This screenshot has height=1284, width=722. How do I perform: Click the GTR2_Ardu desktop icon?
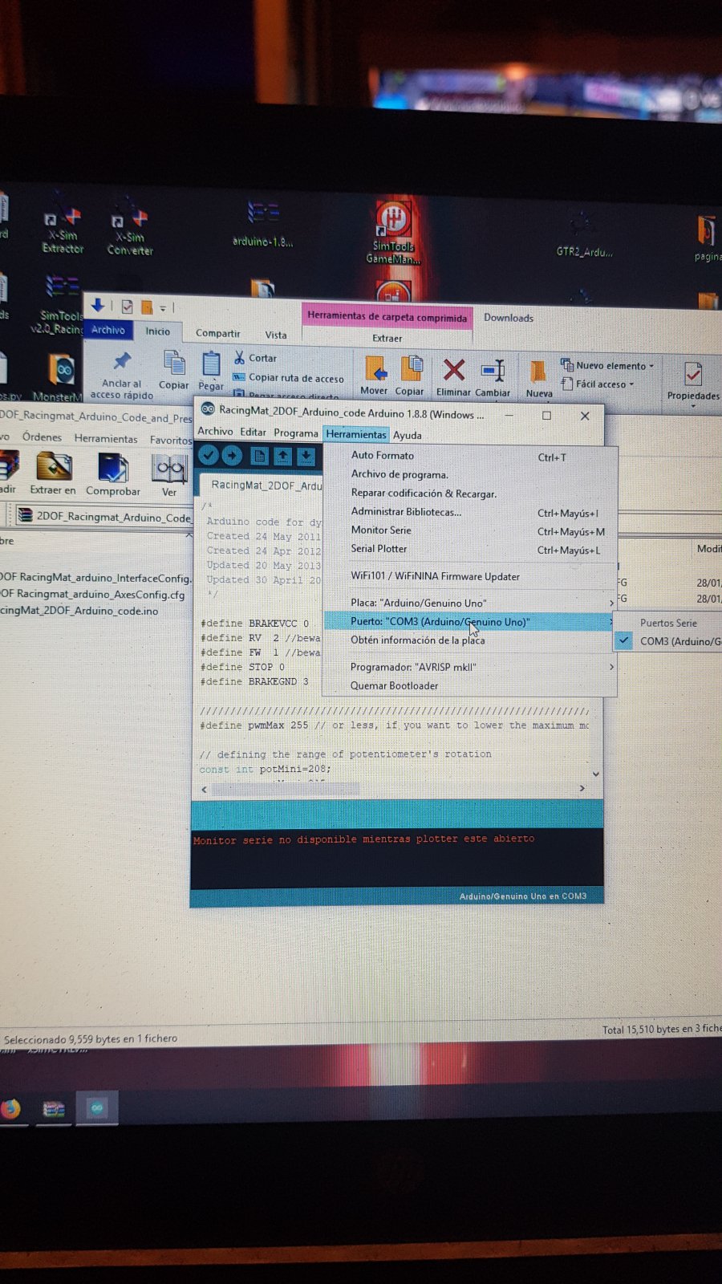coord(584,233)
